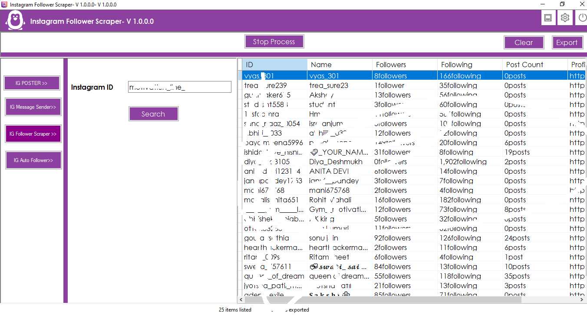Export the scraped list
This screenshot has width=587, height=315.
click(x=567, y=42)
